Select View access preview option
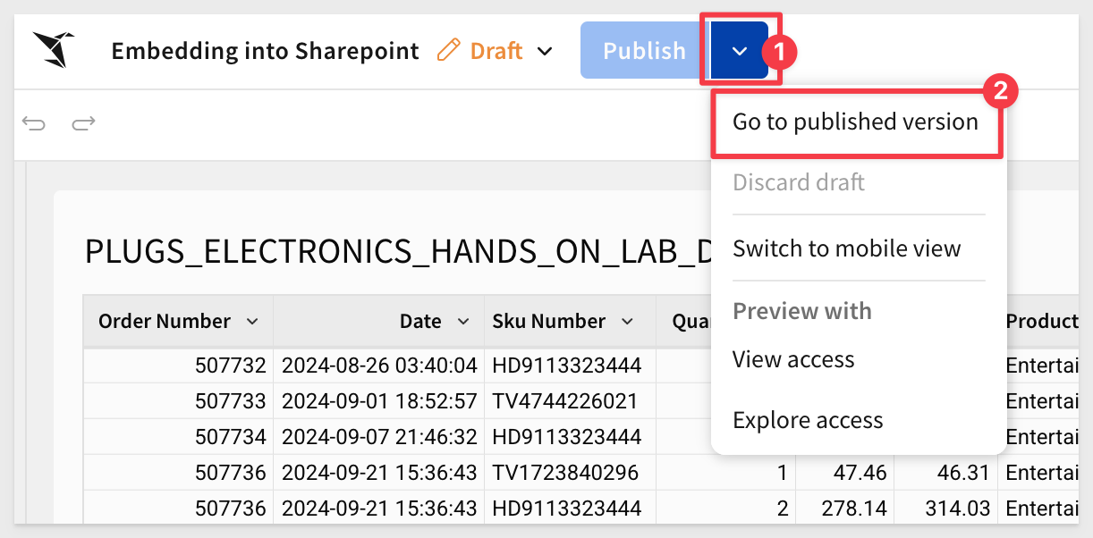The height and width of the screenshot is (538, 1093). (x=793, y=359)
